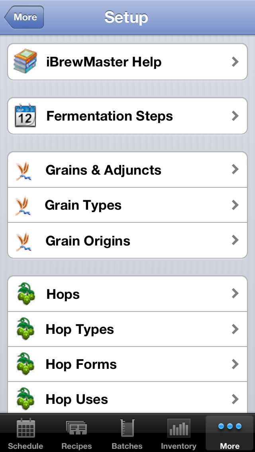The height and width of the screenshot is (452, 255).
Task: Tap the Setup title in header
Action: coord(126,17)
